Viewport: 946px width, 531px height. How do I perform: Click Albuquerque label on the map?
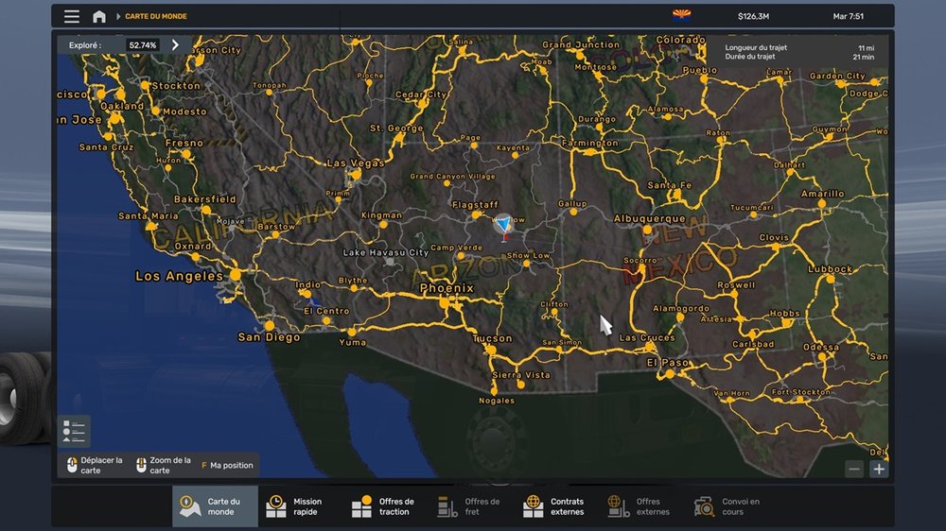[649, 218]
